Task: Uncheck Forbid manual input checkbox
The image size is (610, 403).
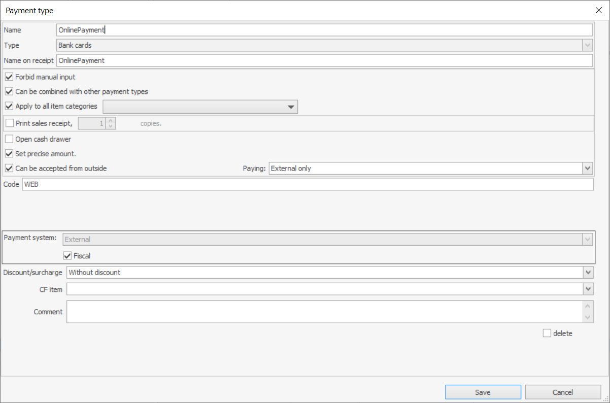Action: pos(9,77)
